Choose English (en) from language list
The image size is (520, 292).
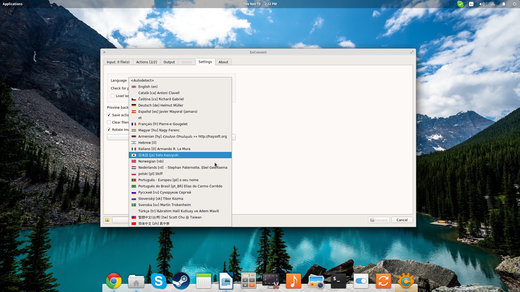click(180, 87)
